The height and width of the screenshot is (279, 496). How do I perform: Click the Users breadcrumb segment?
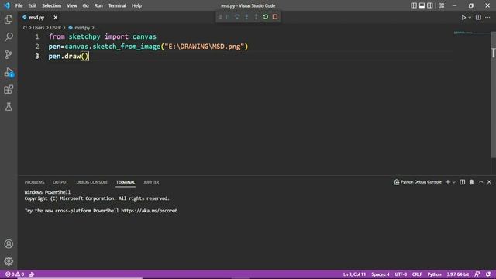click(39, 28)
